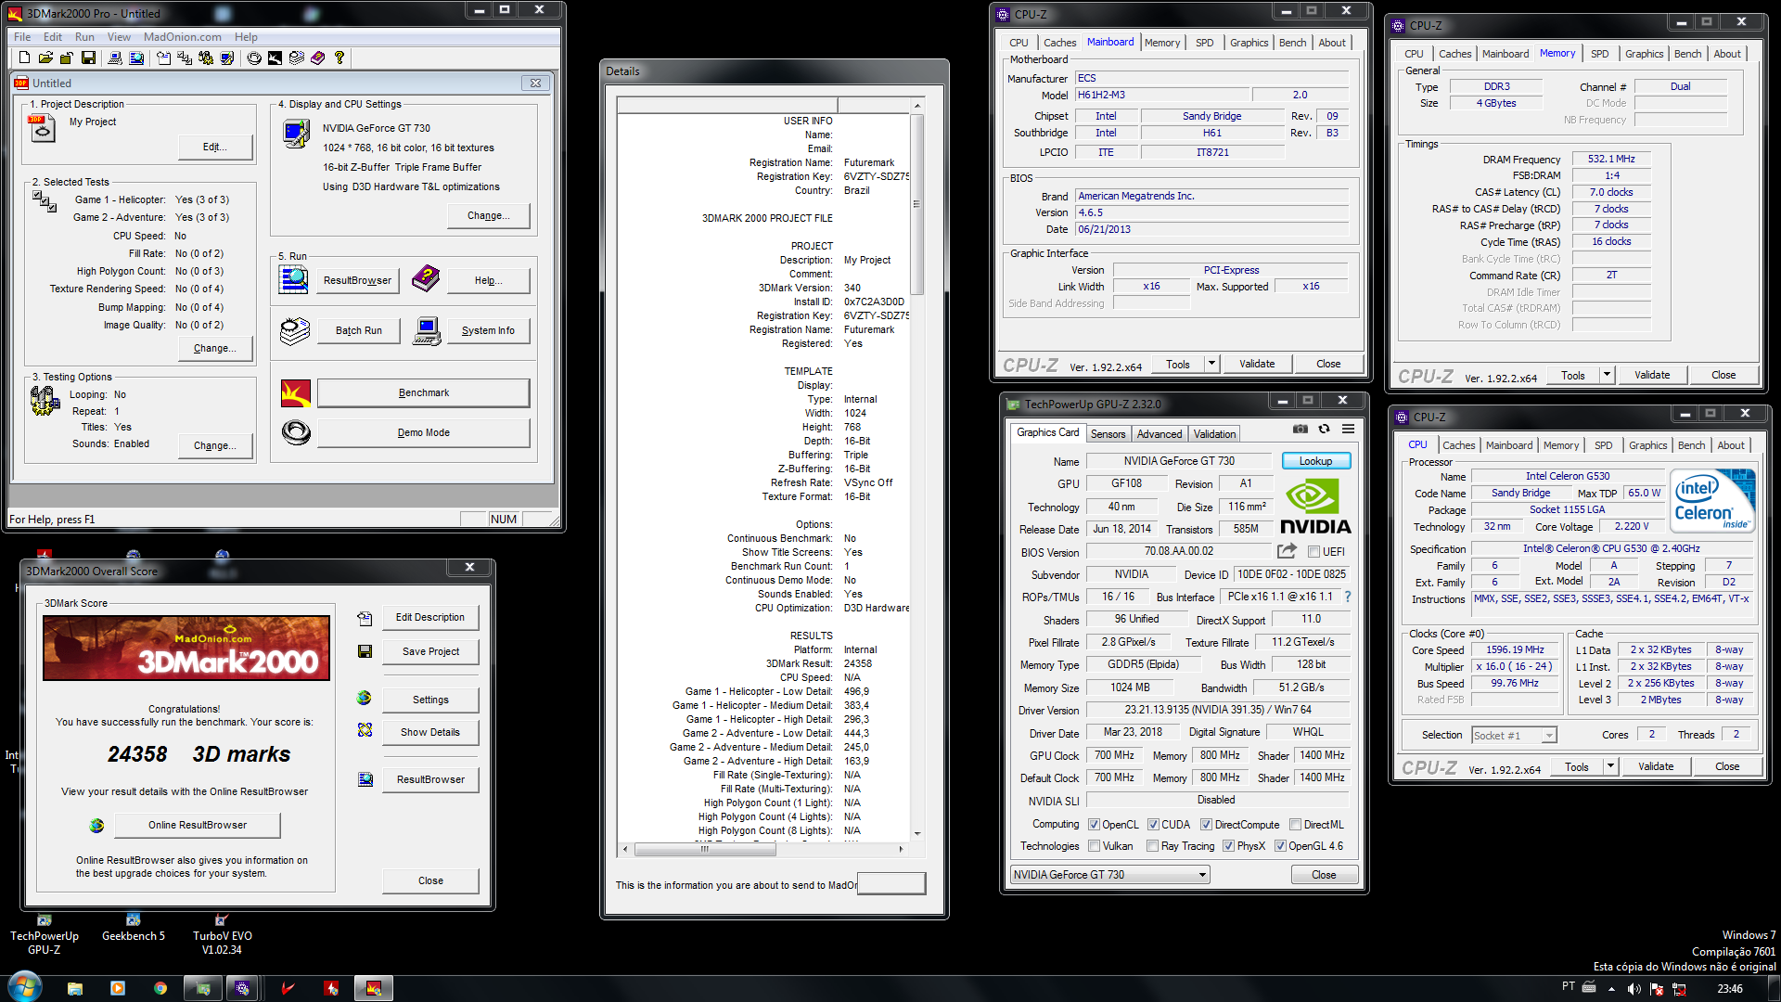Click the Details vertical scrollbar thumb
1781x1002 pixels.
(916, 204)
